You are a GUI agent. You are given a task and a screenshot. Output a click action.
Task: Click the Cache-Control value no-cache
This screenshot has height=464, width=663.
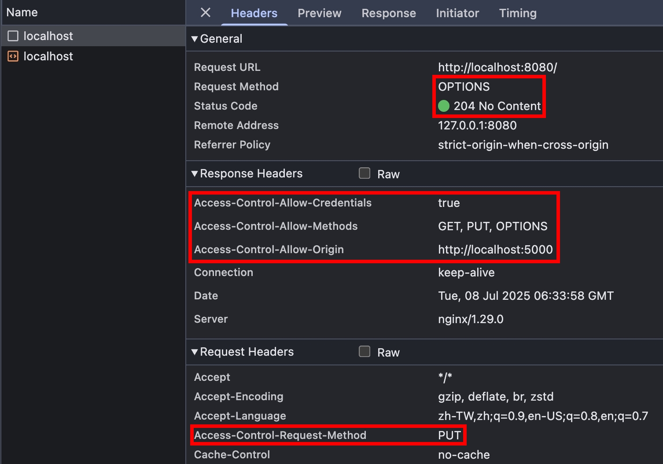click(x=464, y=455)
